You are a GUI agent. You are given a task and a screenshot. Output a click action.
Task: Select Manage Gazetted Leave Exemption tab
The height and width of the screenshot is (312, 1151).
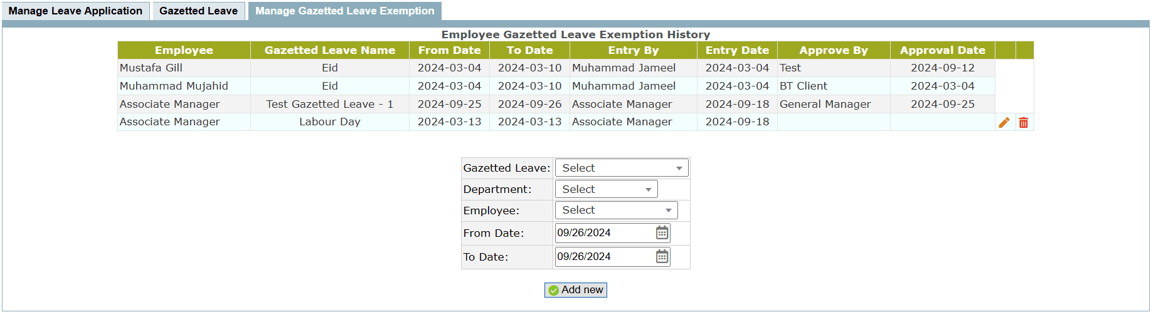click(x=344, y=11)
